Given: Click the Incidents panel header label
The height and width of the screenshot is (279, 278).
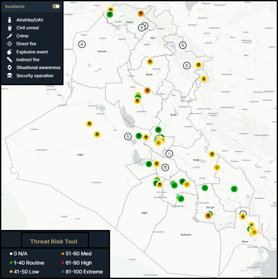Looking at the screenshot, I should click(15, 6).
